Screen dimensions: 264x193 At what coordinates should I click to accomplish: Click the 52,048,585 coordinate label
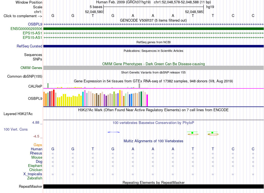194,12
